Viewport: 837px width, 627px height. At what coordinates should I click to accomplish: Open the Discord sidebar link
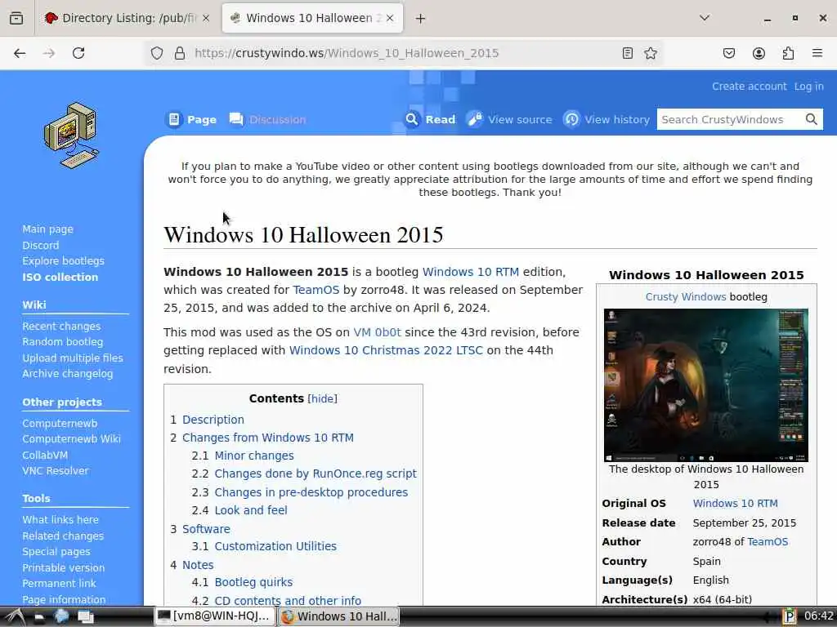41,245
